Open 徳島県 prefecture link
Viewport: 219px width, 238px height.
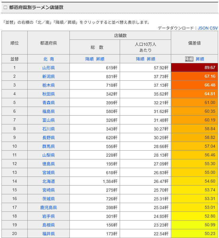coord(48,164)
